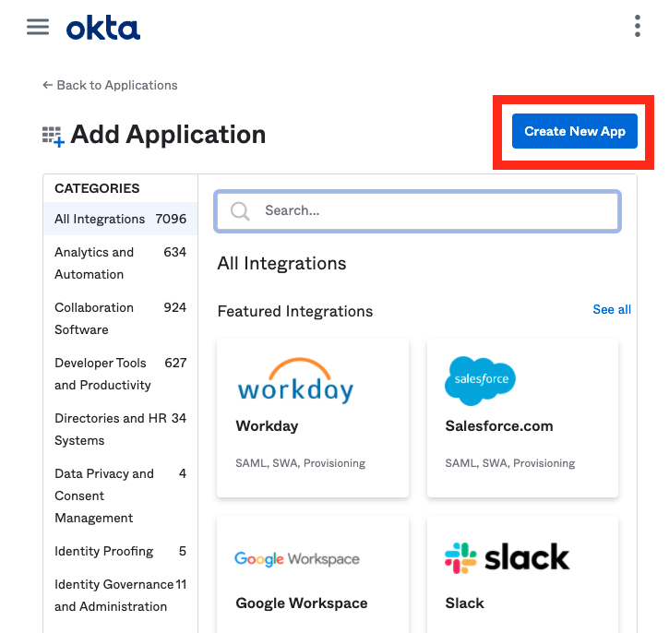The width and height of the screenshot is (669, 633).
Task: Open the Slack card title
Action: coord(465,603)
